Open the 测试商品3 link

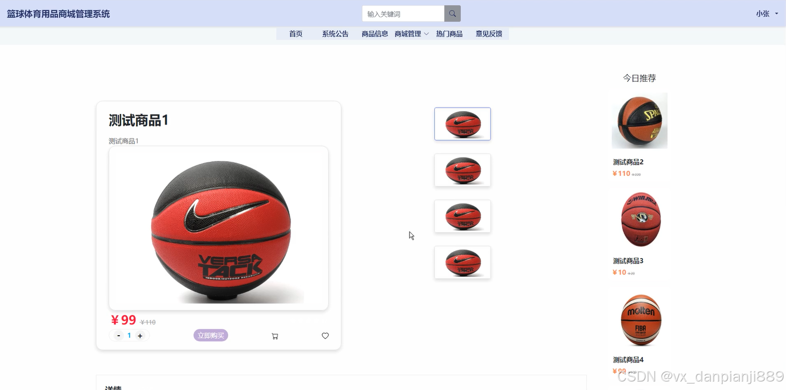pyautogui.click(x=628, y=261)
